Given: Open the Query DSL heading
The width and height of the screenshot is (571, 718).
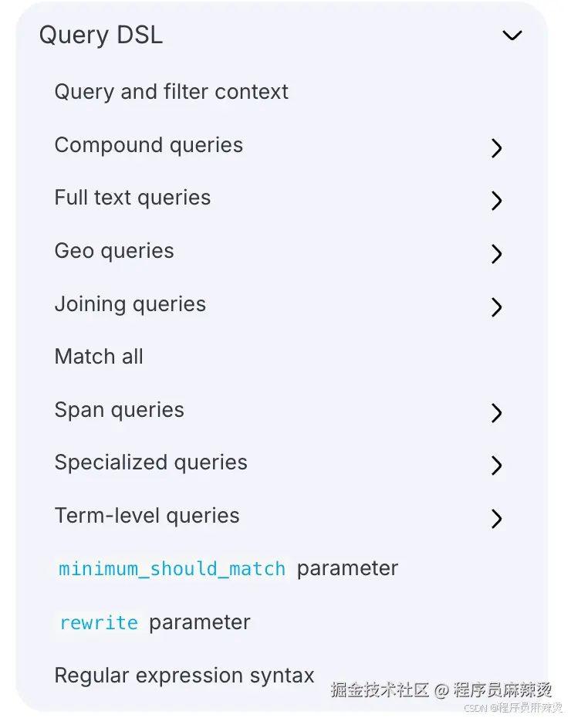Looking at the screenshot, I should click(101, 36).
